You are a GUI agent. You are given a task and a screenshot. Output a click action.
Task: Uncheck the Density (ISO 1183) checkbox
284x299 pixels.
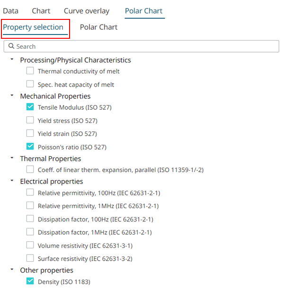click(x=30, y=282)
